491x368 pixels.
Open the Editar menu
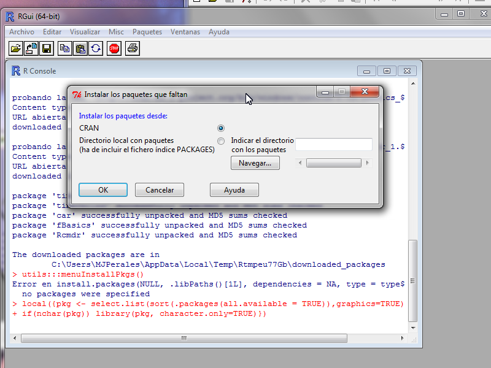click(x=52, y=32)
